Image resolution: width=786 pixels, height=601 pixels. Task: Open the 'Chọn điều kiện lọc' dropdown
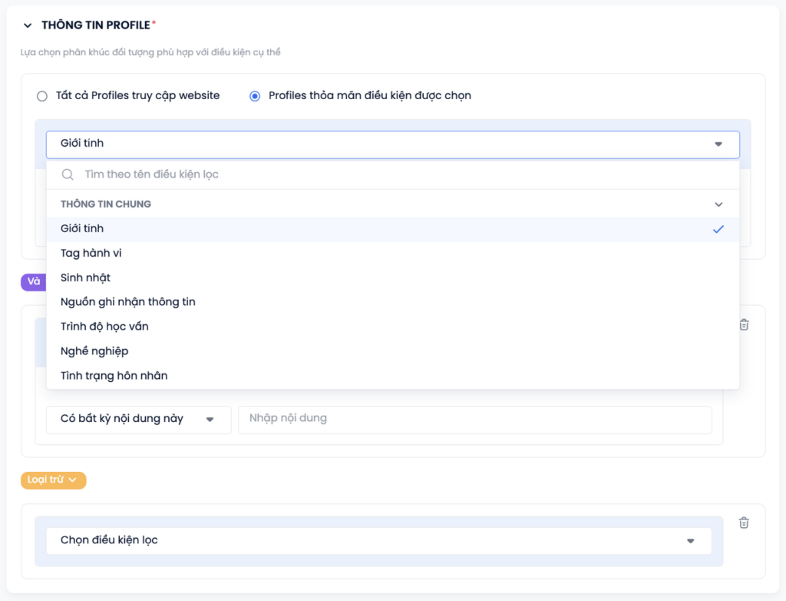379,541
